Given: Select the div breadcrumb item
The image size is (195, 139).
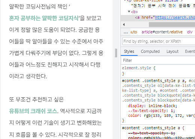Looking at the screenshot, I should click(x=190, y=32).
